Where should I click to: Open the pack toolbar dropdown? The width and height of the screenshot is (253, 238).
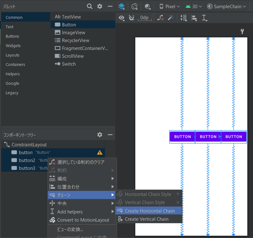coord(184,18)
